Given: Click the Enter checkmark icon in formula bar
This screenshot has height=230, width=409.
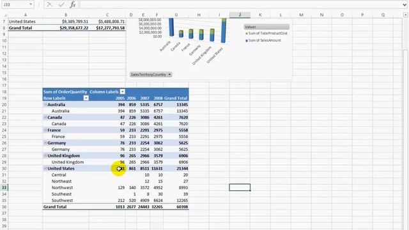Looking at the screenshot, I should pyautogui.click(x=61, y=4).
